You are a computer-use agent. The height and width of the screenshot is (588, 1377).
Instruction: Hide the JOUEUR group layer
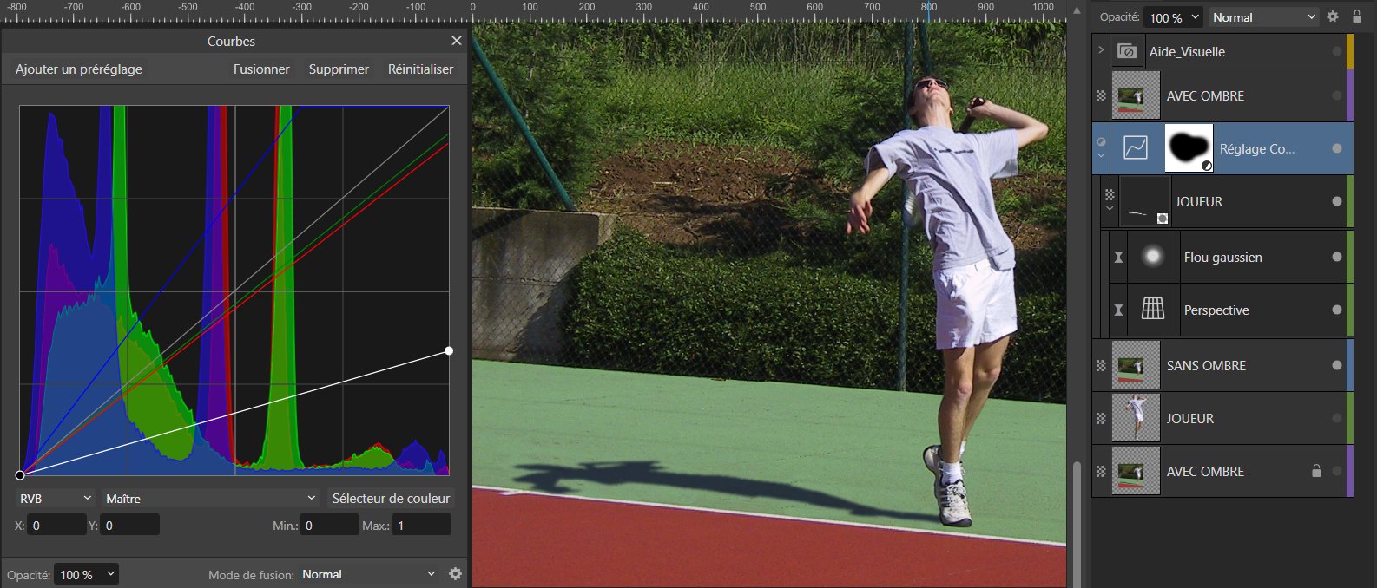tap(1337, 201)
